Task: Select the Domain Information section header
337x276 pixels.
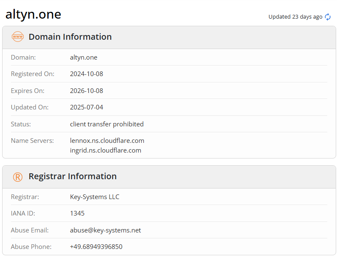Action: tap(70, 37)
